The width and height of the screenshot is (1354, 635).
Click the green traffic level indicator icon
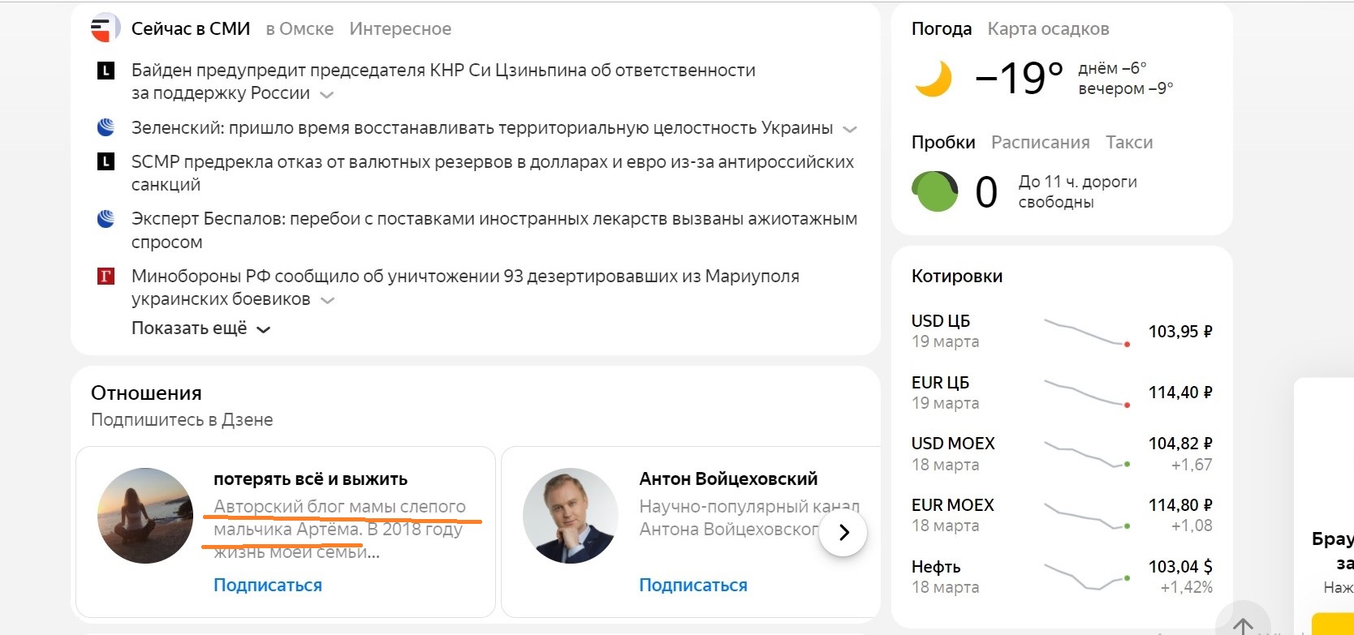click(x=934, y=191)
